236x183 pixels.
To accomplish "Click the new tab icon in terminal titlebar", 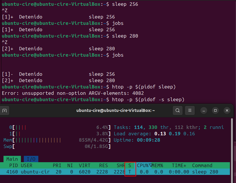I will [5, 110].
